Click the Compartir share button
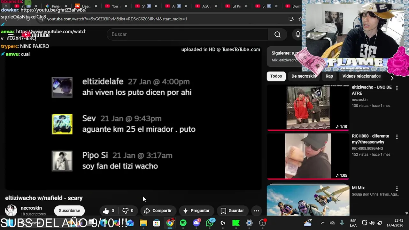Screen dimensions: 409x230 [158, 211]
